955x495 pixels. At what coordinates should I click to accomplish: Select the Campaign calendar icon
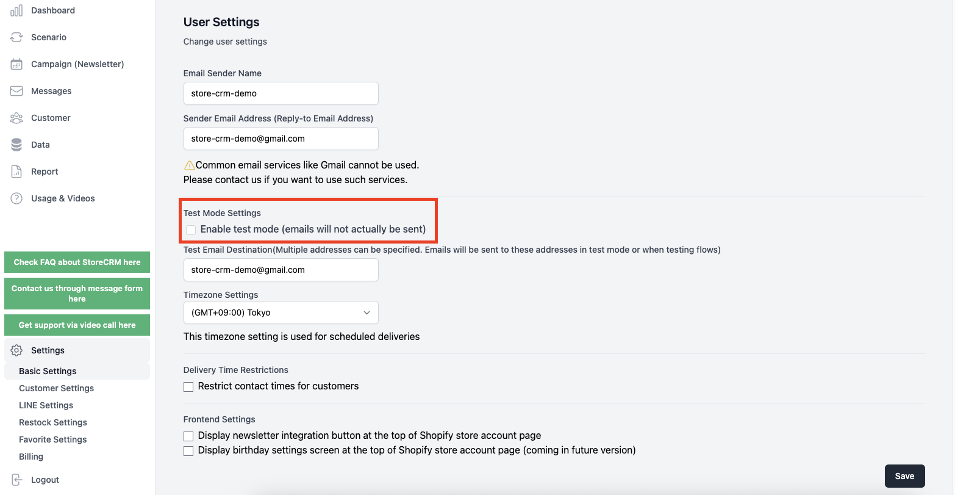16,64
